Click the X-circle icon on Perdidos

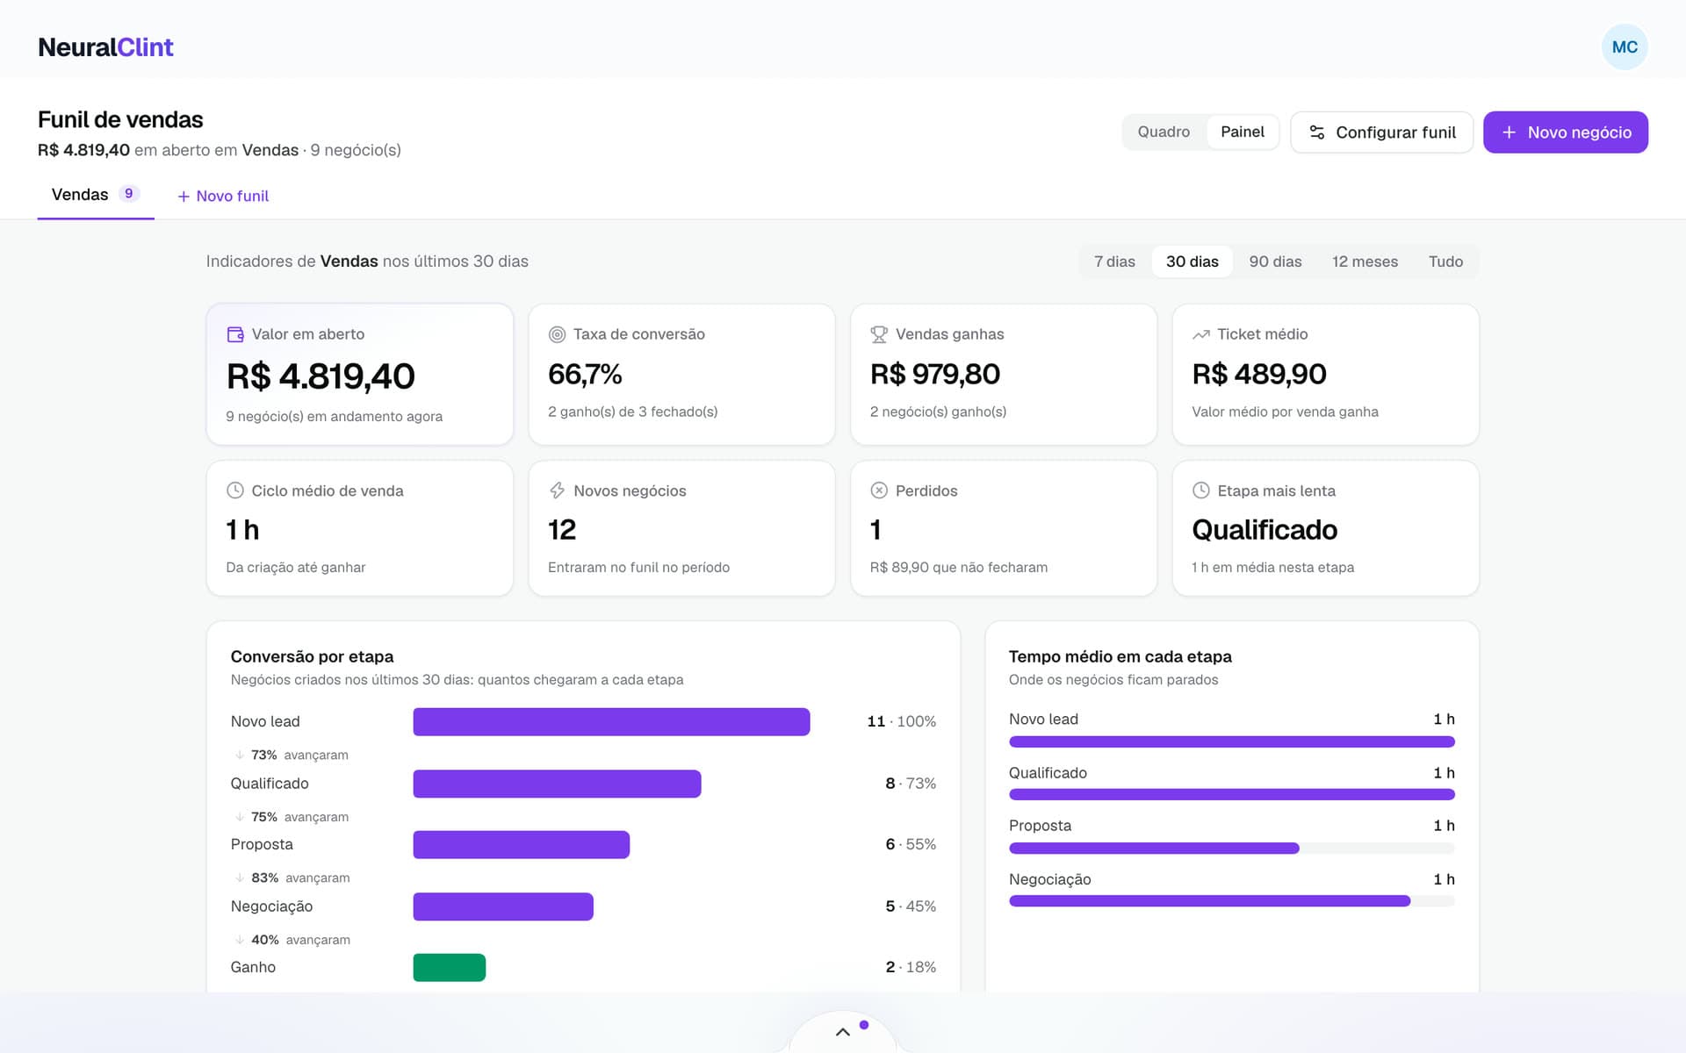pos(879,491)
